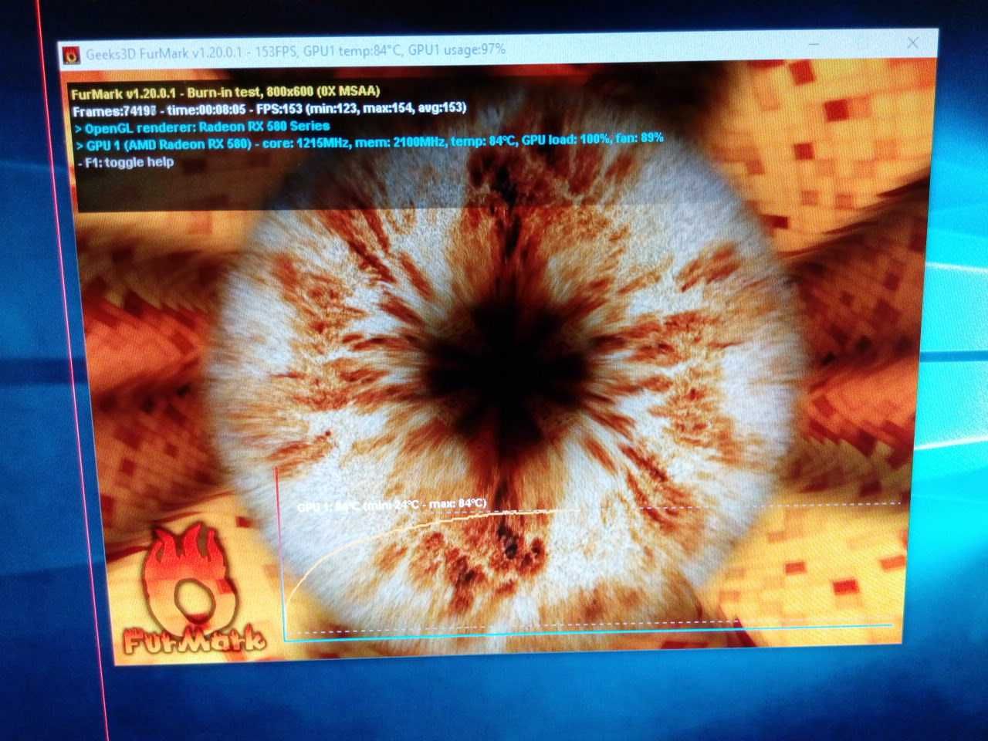
Task: Click the 'OpenGL renderer: Radeon RX 580 Series' line
Action: [x=202, y=127]
